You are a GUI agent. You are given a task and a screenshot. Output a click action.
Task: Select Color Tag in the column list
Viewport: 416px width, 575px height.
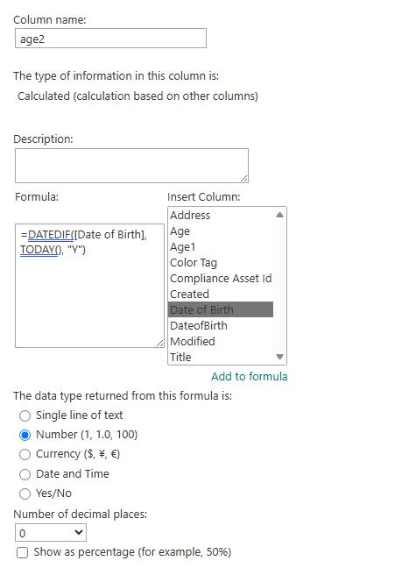[221, 263]
